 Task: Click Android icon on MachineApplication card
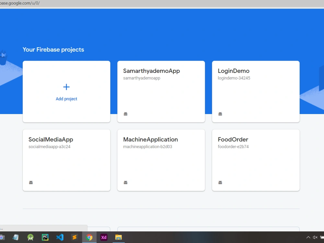(125, 182)
